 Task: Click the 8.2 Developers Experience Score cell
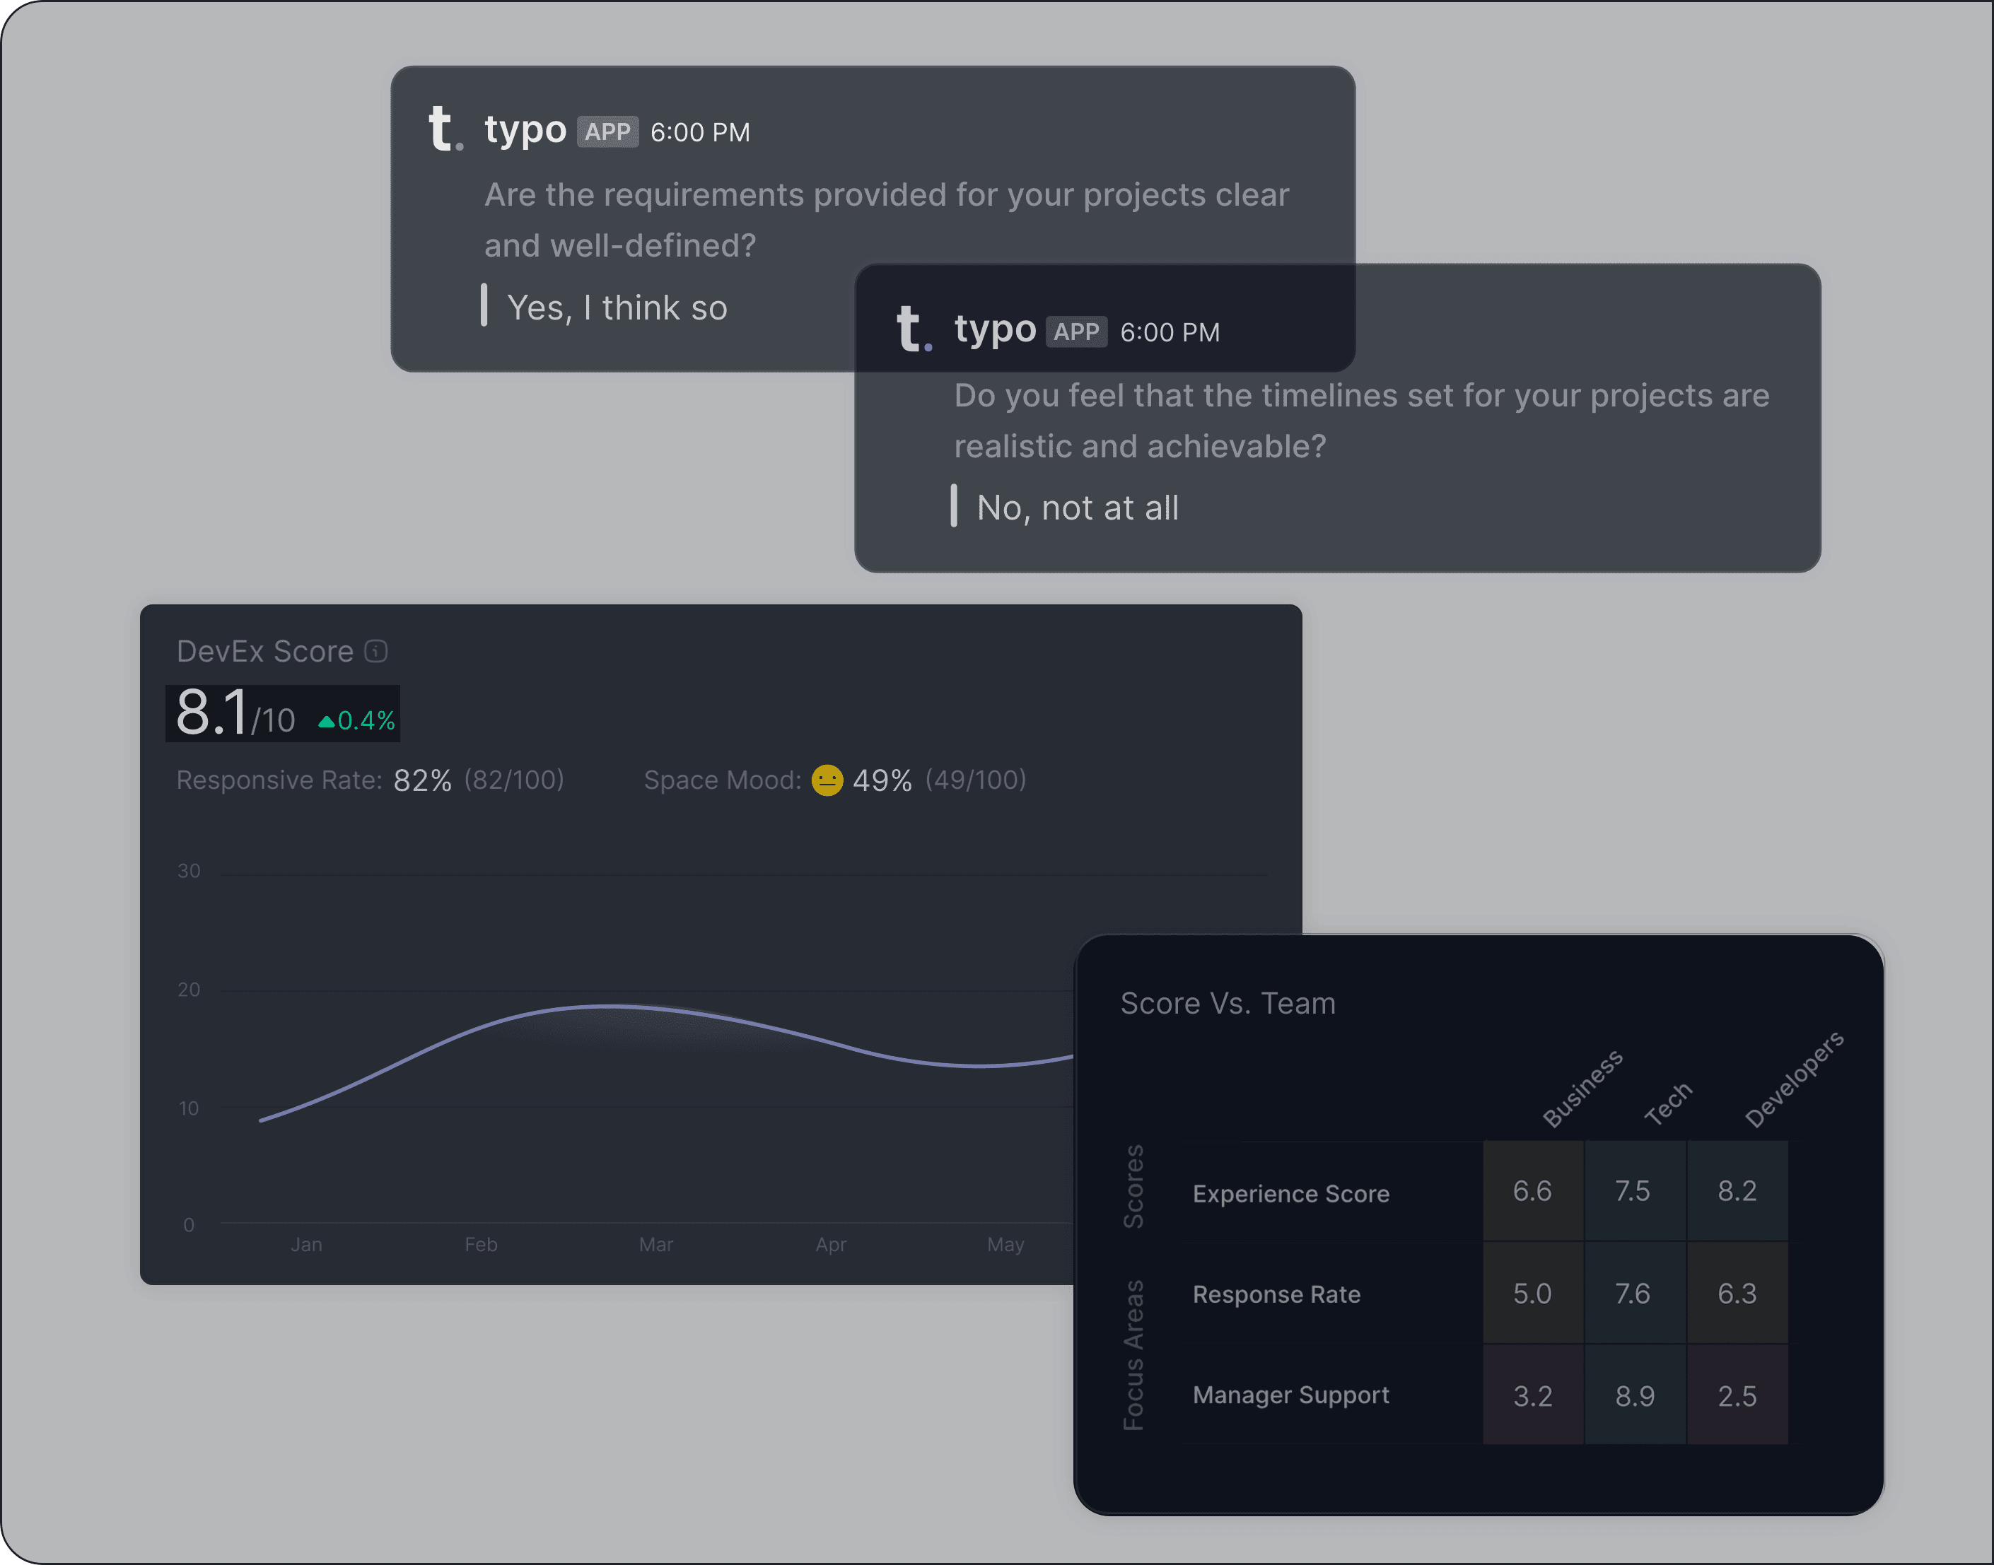(x=1737, y=1190)
